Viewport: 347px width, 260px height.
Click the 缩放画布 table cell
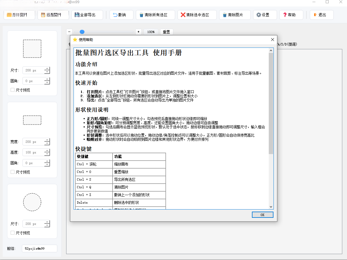(x=139, y=164)
